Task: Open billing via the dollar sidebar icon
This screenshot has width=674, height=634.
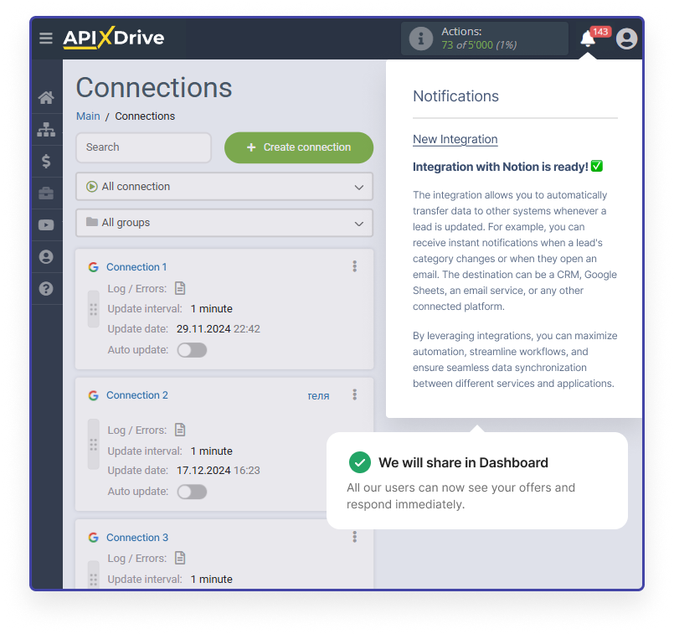Action: point(47,161)
